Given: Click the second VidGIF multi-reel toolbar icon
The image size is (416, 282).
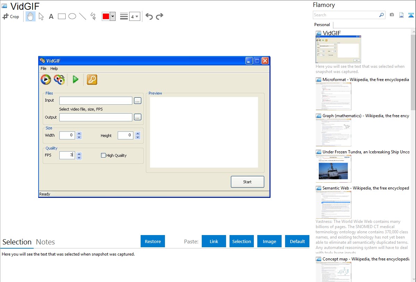Looking at the screenshot, I should point(59,80).
